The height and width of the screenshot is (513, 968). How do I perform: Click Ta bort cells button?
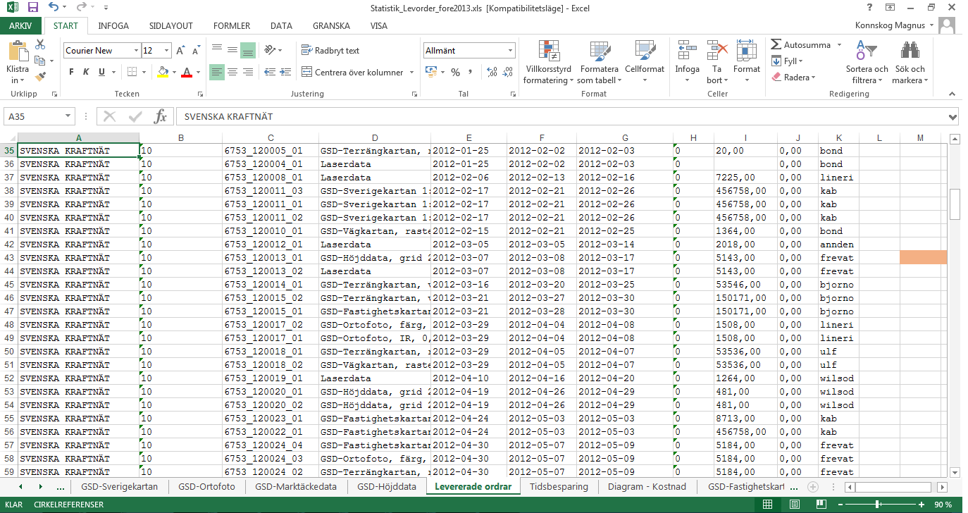(717, 62)
